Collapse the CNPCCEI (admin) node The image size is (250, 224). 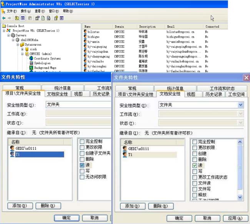coord(22,54)
